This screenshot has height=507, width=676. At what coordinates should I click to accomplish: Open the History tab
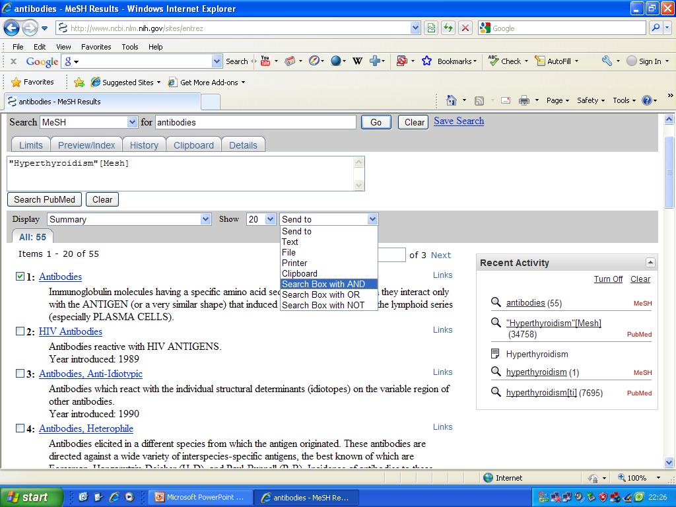point(144,145)
